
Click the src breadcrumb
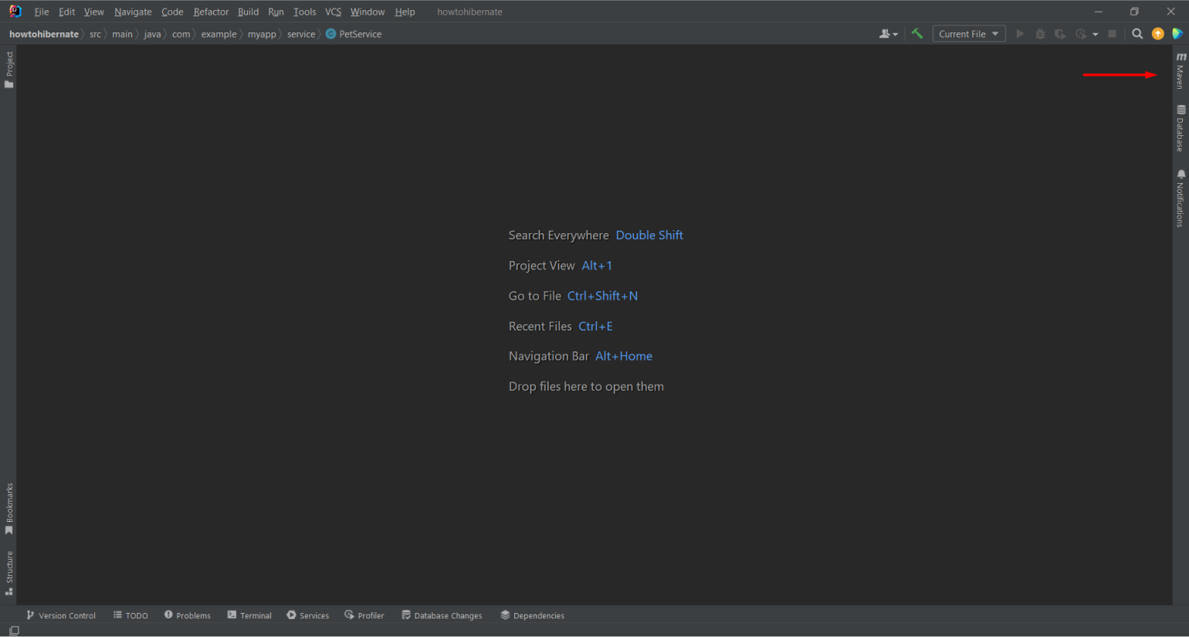95,34
